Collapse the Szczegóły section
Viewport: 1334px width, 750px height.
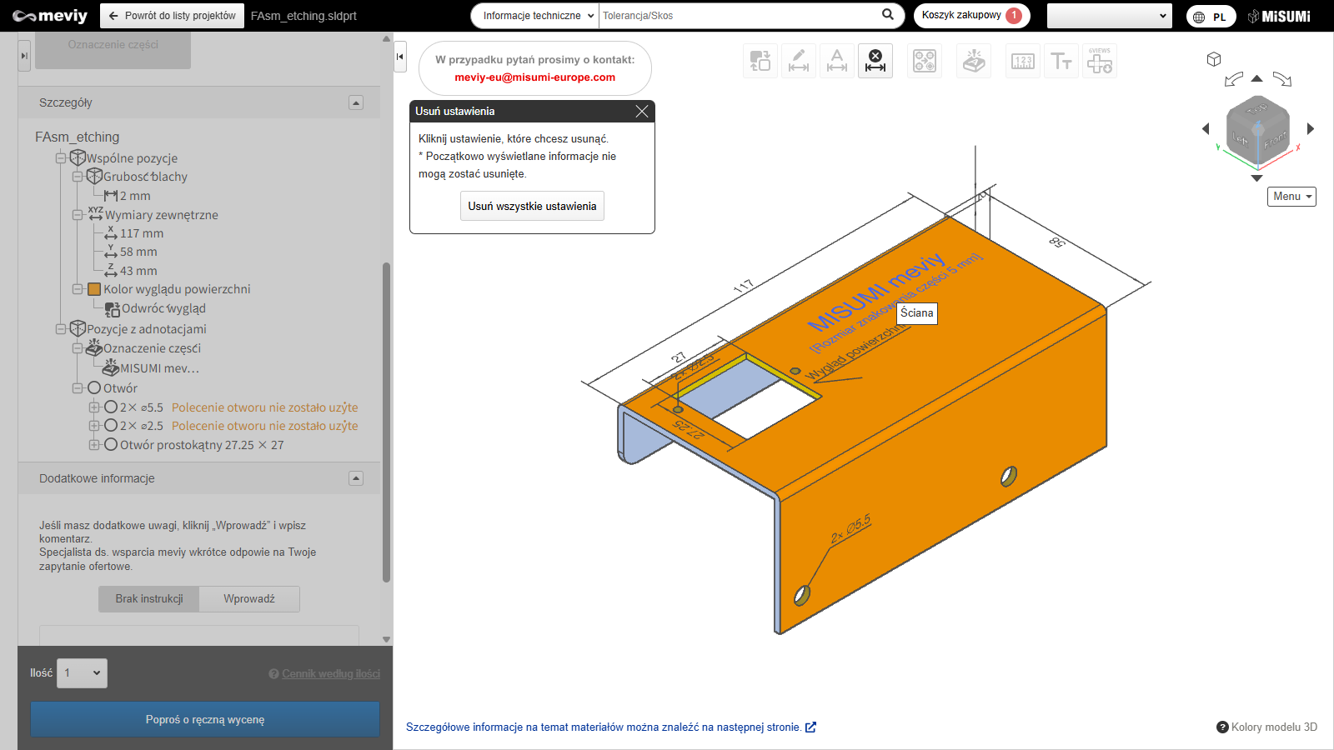click(356, 103)
